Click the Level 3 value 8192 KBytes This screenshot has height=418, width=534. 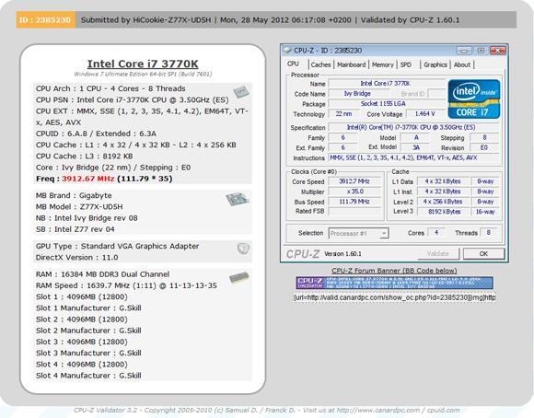point(443,212)
